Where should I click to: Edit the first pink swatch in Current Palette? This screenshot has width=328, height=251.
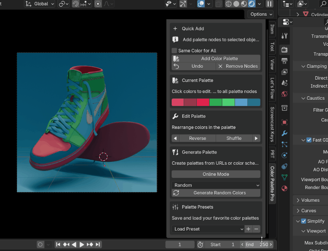click(x=178, y=102)
